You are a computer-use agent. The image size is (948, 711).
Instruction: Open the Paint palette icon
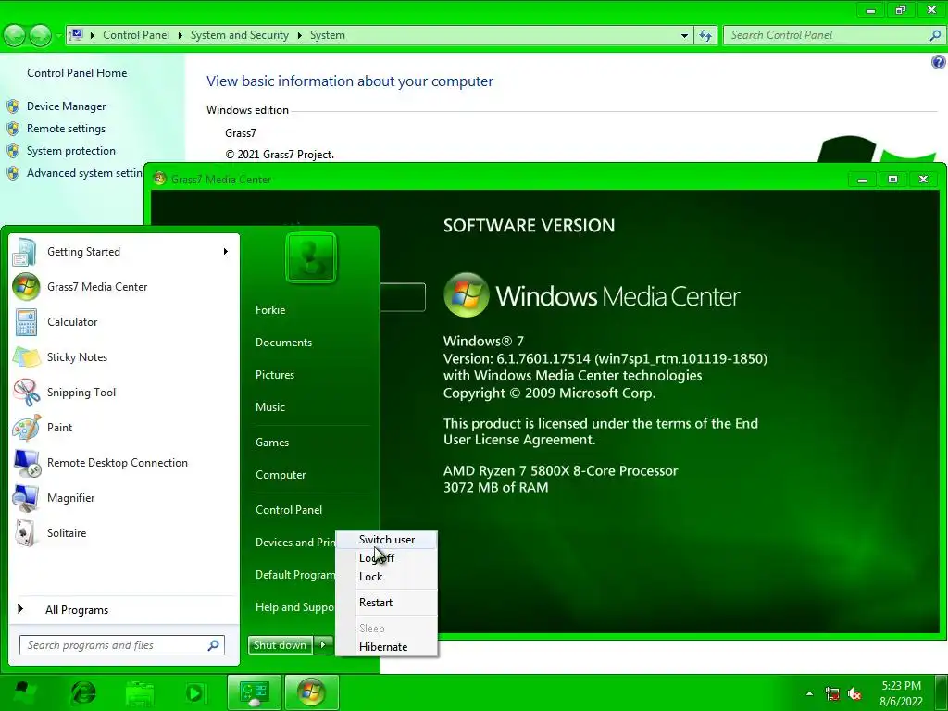[26, 428]
